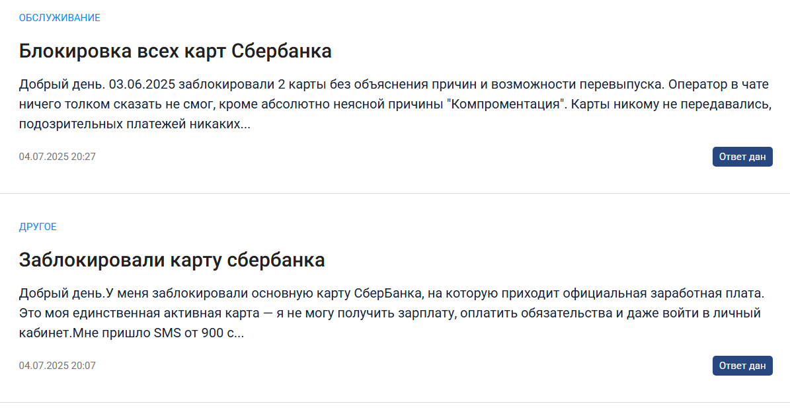
Task: Open the "Заблокировали карту сбербанка" complaint title
Action: [172, 260]
